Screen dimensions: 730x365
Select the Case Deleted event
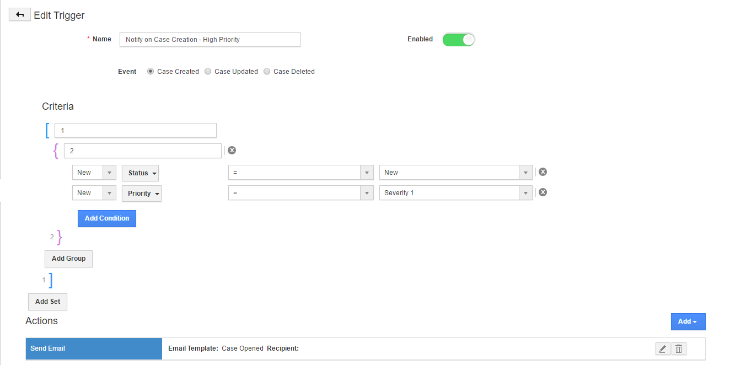(x=267, y=72)
